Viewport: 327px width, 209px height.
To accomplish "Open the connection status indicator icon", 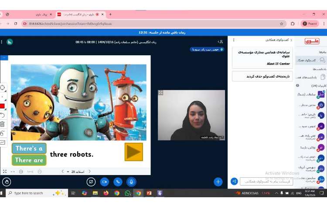I will (10, 42).
